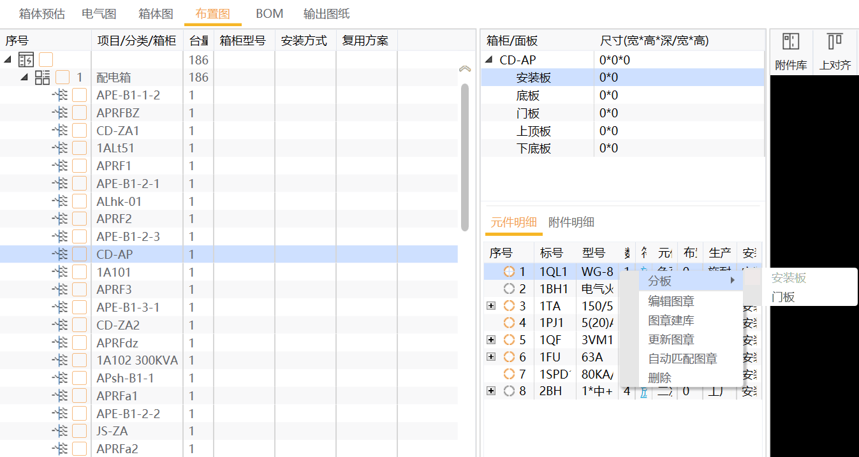Click the gray status circle of 2BH

(509, 391)
